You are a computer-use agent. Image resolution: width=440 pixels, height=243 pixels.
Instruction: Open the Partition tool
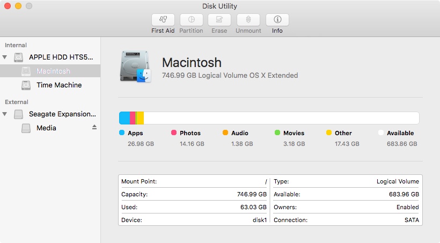192,20
